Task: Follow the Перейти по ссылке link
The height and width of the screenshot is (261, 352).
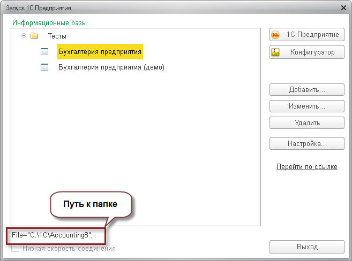Action: coord(306,167)
